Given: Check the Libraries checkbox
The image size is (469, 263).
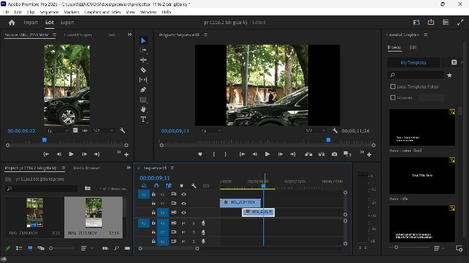Looking at the screenshot, I should tap(393, 98).
